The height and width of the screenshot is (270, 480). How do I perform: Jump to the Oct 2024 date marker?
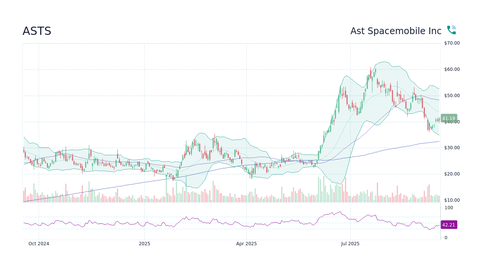point(39,244)
